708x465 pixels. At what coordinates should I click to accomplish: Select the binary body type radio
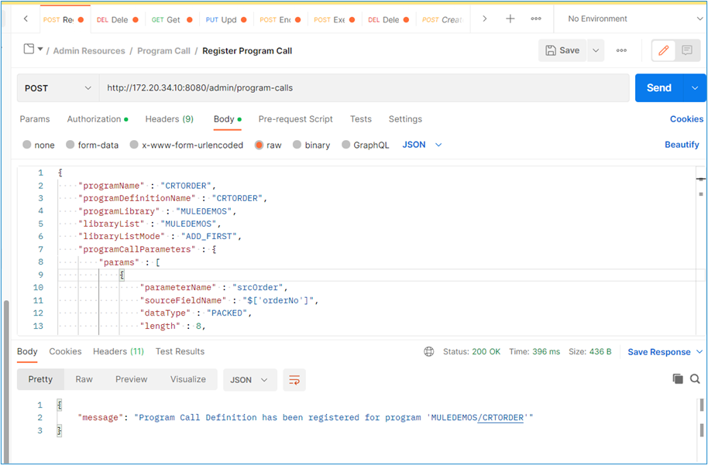(297, 145)
